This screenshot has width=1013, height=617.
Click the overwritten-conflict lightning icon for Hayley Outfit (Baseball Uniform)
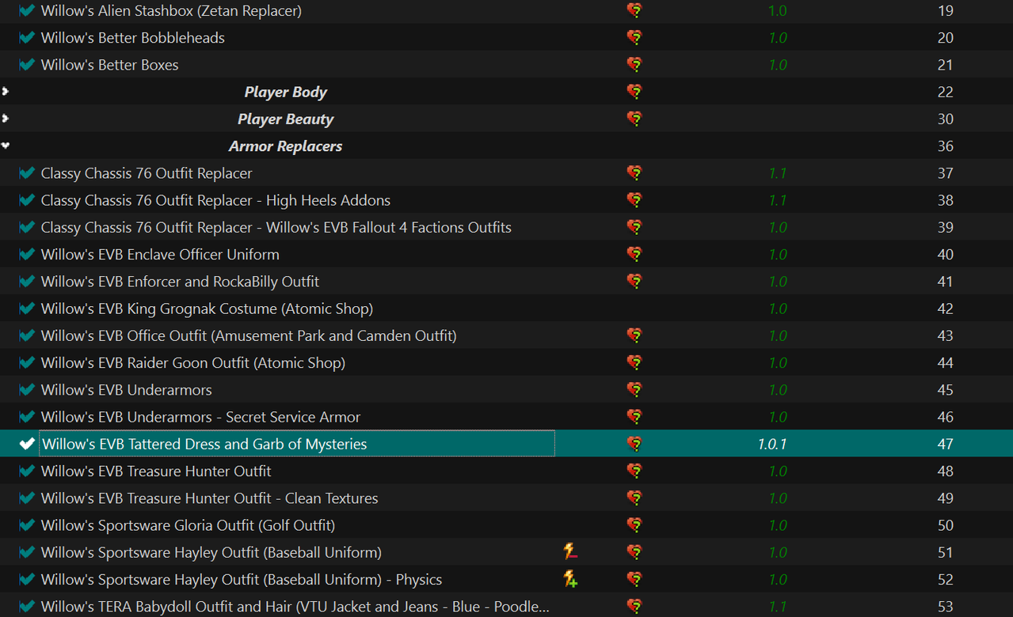click(x=570, y=552)
